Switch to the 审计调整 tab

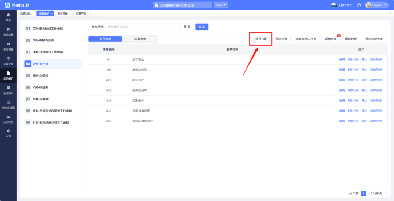tap(63, 13)
